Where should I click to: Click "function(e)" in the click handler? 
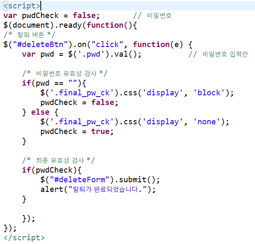(158, 45)
